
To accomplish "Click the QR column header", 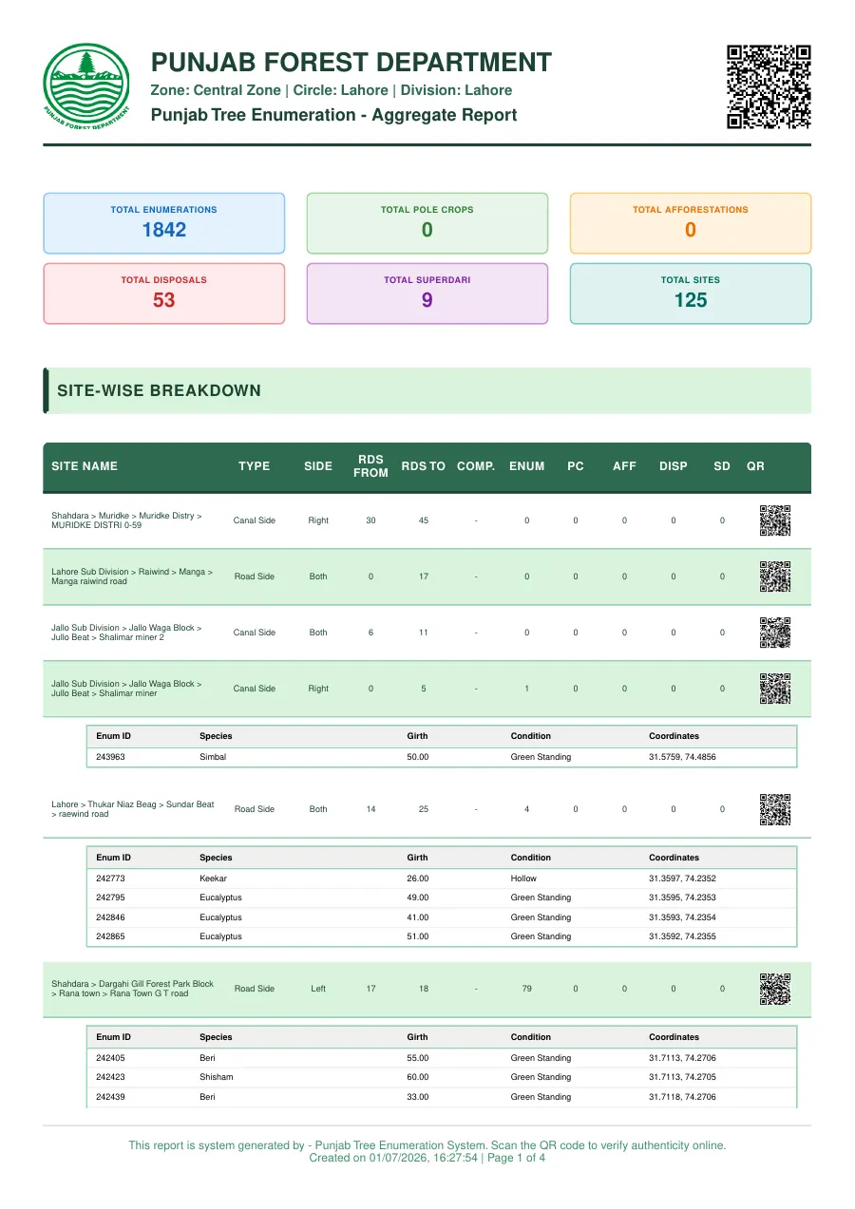I will pyautogui.click(x=755, y=466).
